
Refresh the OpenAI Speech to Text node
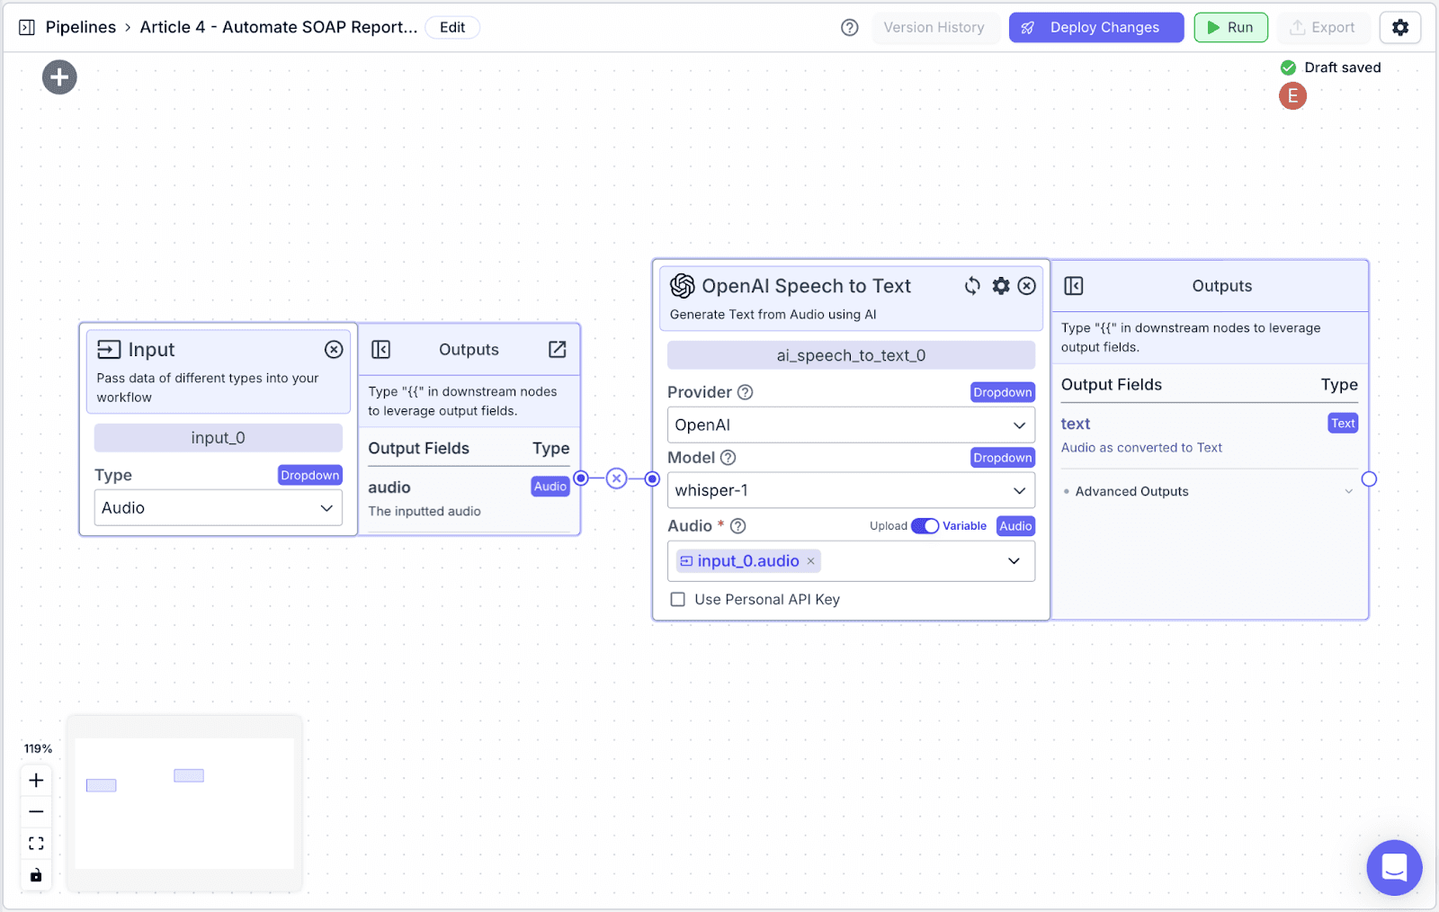(972, 286)
